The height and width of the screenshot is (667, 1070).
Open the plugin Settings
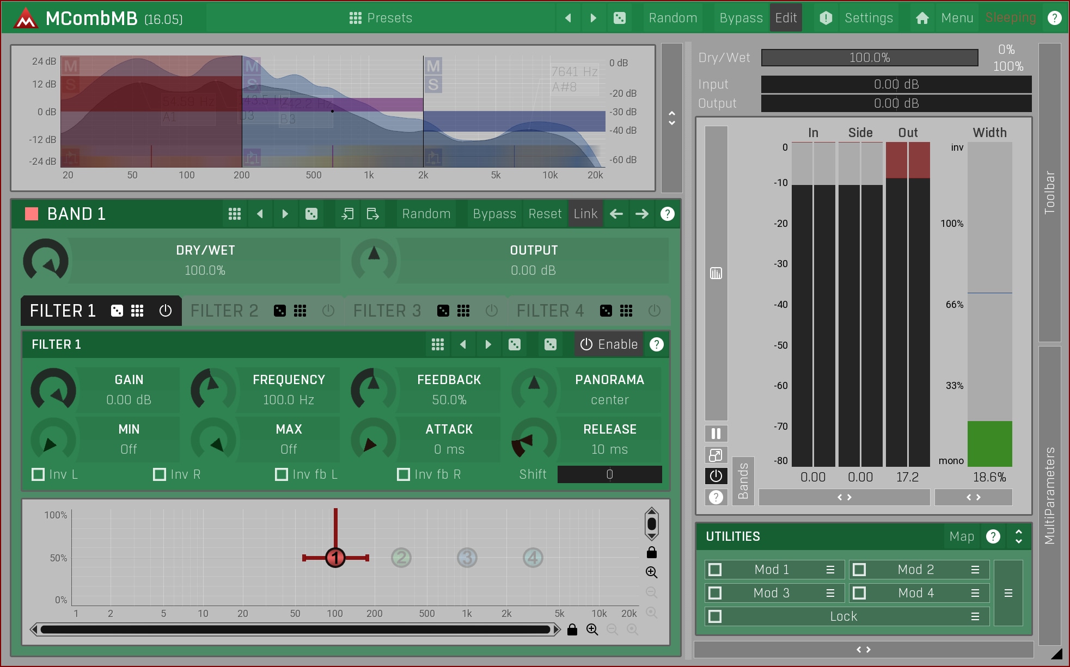point(869,18)
